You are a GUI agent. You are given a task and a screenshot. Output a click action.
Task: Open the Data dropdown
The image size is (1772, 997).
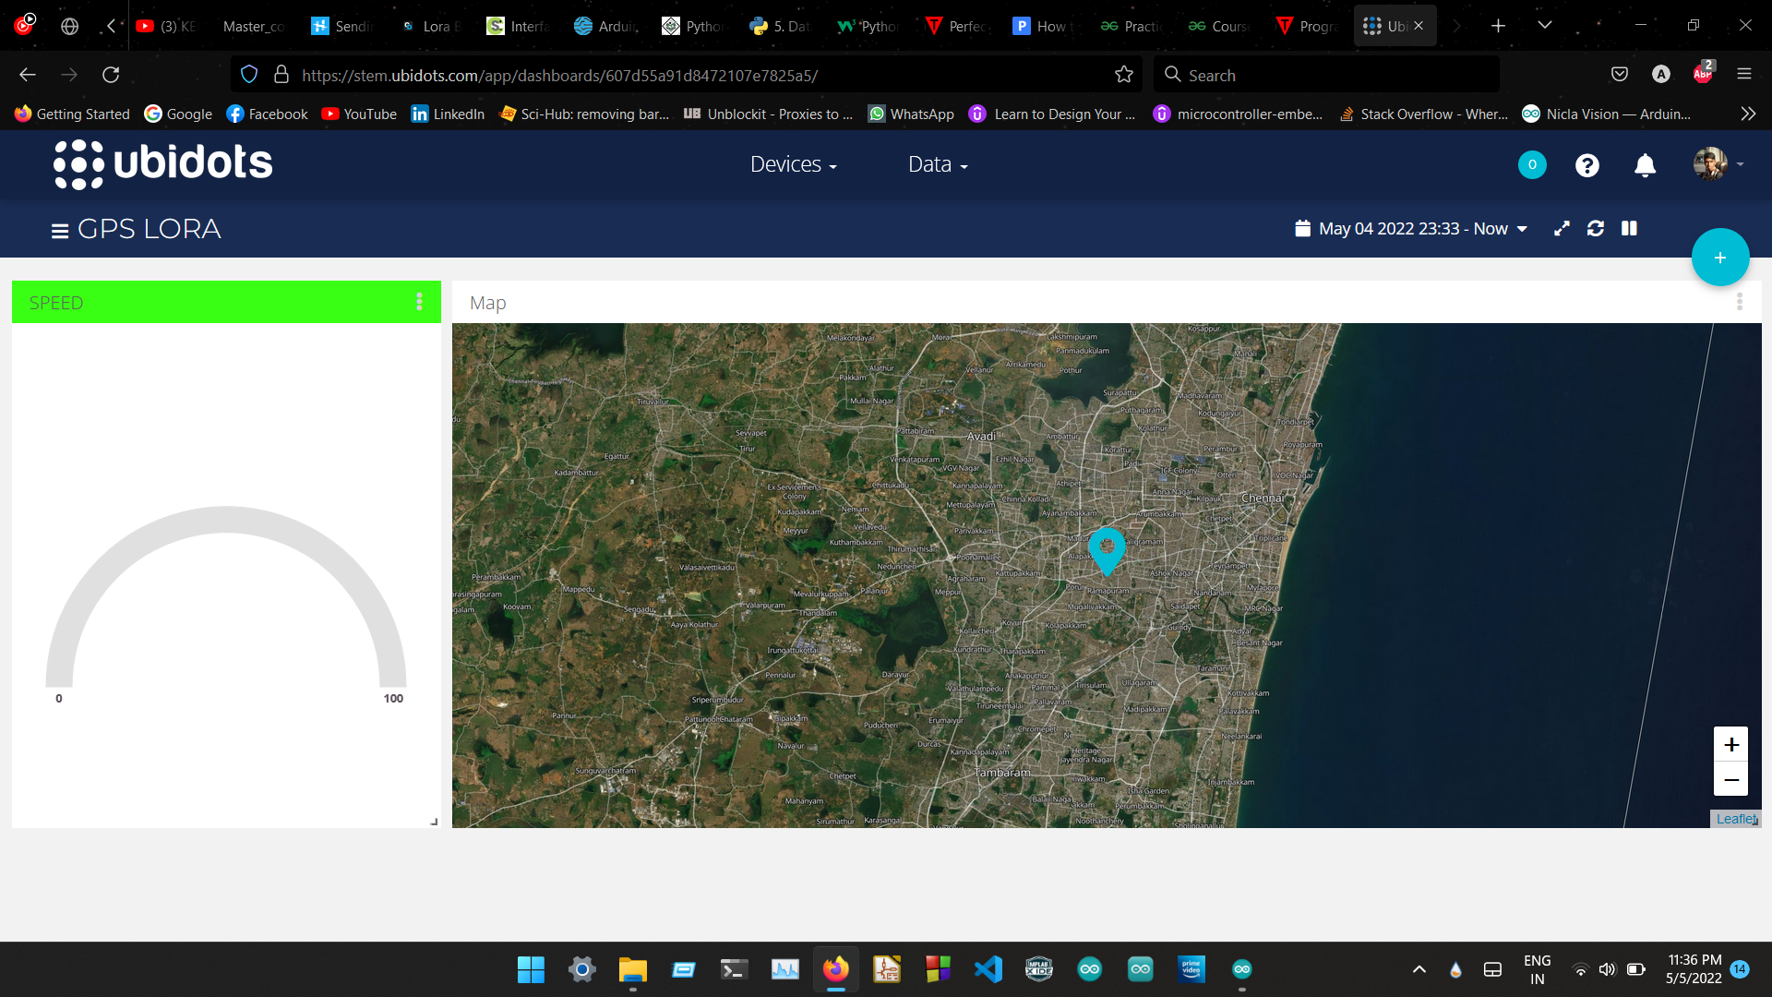click(937, 164)
